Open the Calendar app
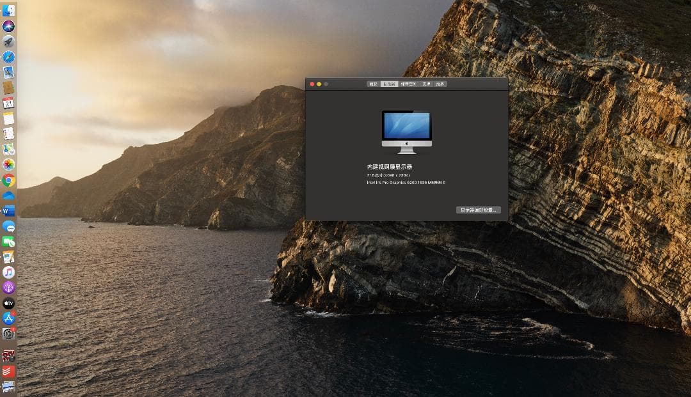Screen dimensions: 691x397 [x=10, y=101]
